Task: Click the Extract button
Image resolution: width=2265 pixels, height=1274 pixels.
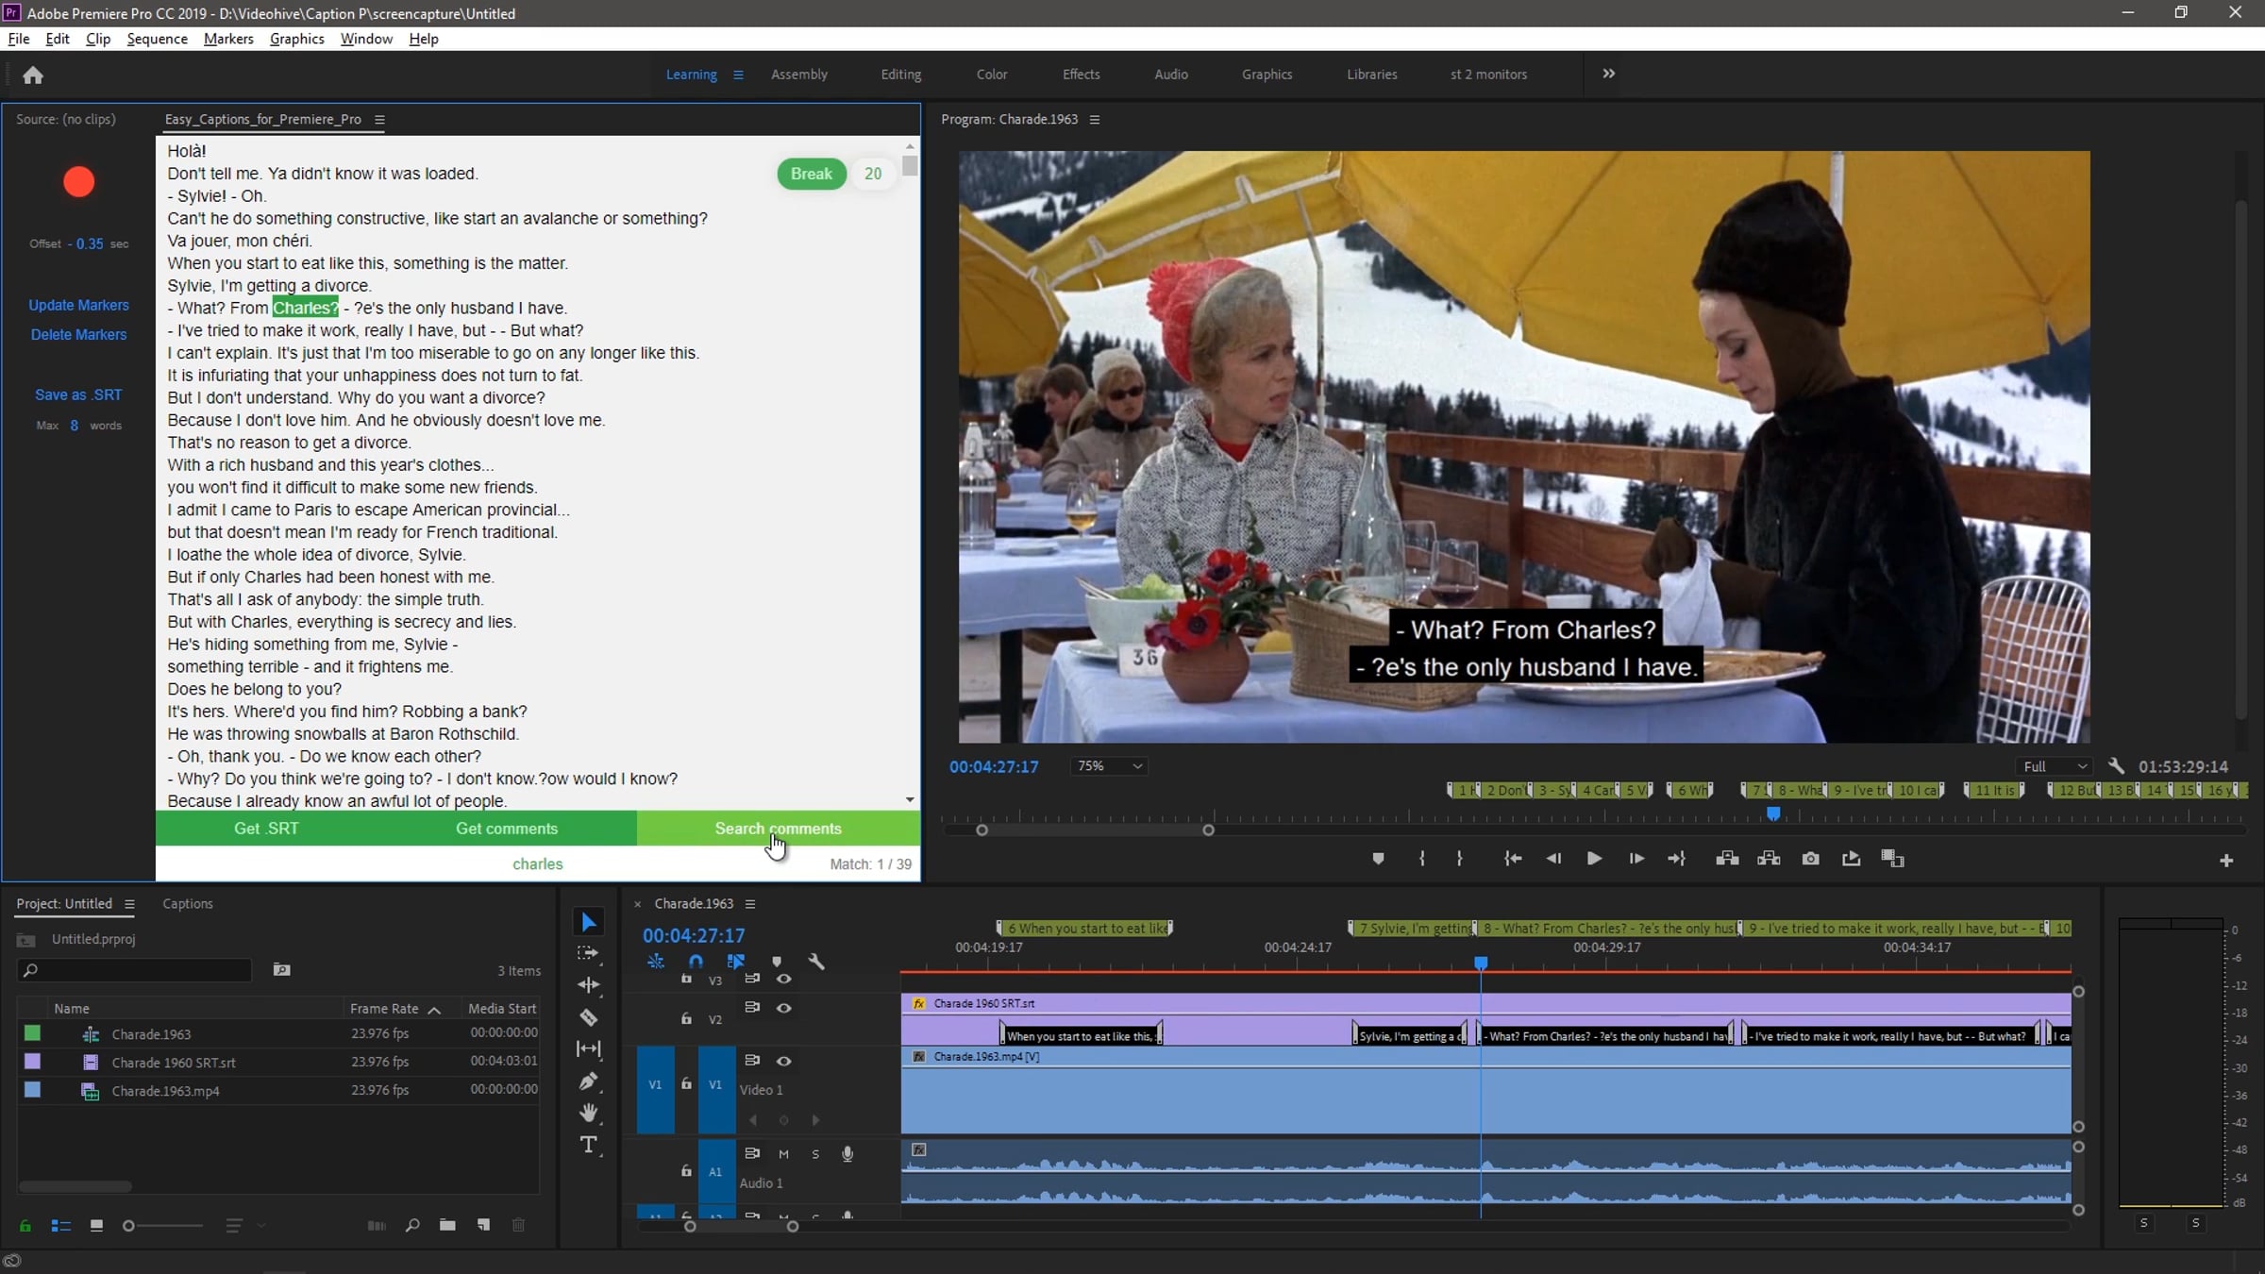Action: 1769,859
